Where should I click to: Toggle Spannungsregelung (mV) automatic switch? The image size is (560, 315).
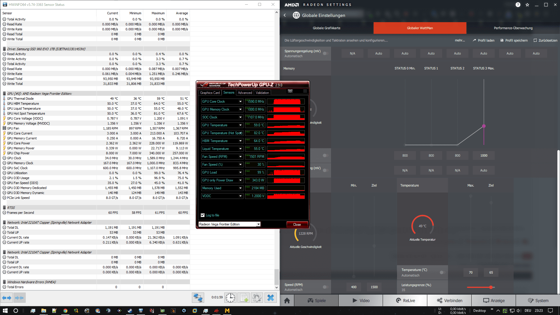point(325,53)
